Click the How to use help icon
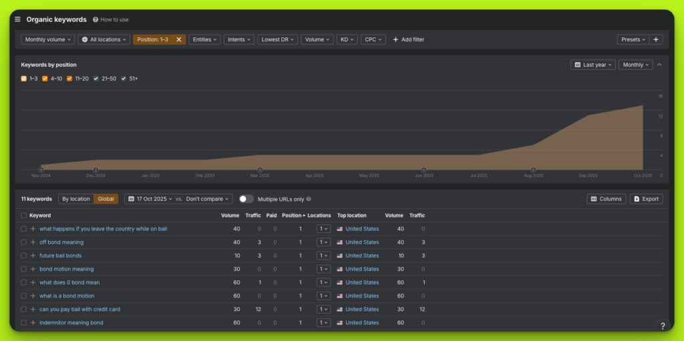The height and width of the screenshot is (341, 684). click(96, 20)
